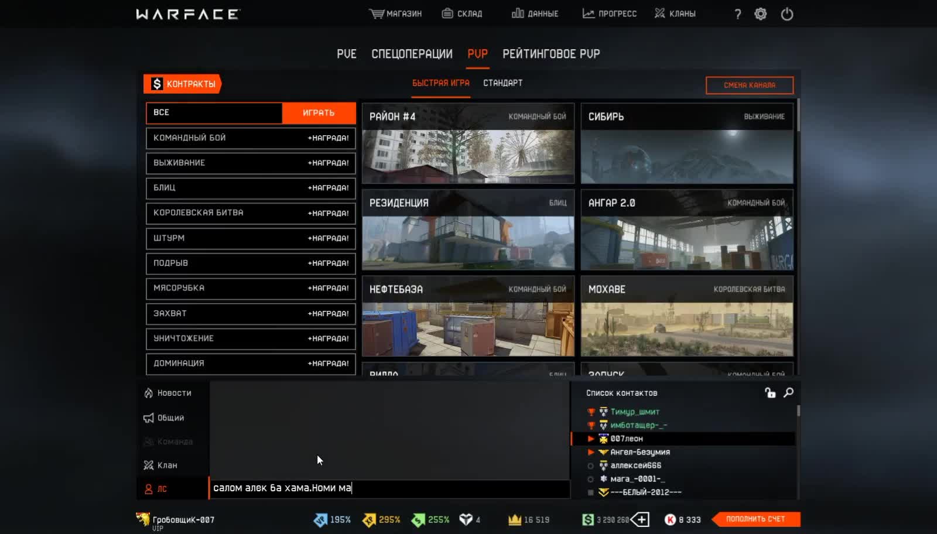Image resolution: width=937 pixels, height=534 pixels.
Task: Click the power exit icon
Action: (787, 14)
